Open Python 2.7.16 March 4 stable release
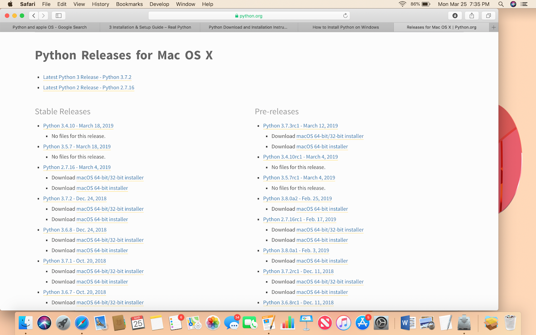This screenshot has width=536, height=335. (77, 167)
